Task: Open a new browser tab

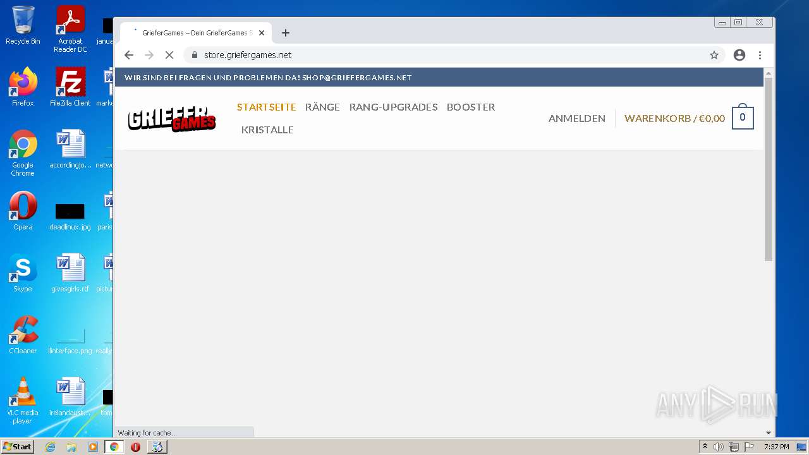Action: tap(286, 33)
